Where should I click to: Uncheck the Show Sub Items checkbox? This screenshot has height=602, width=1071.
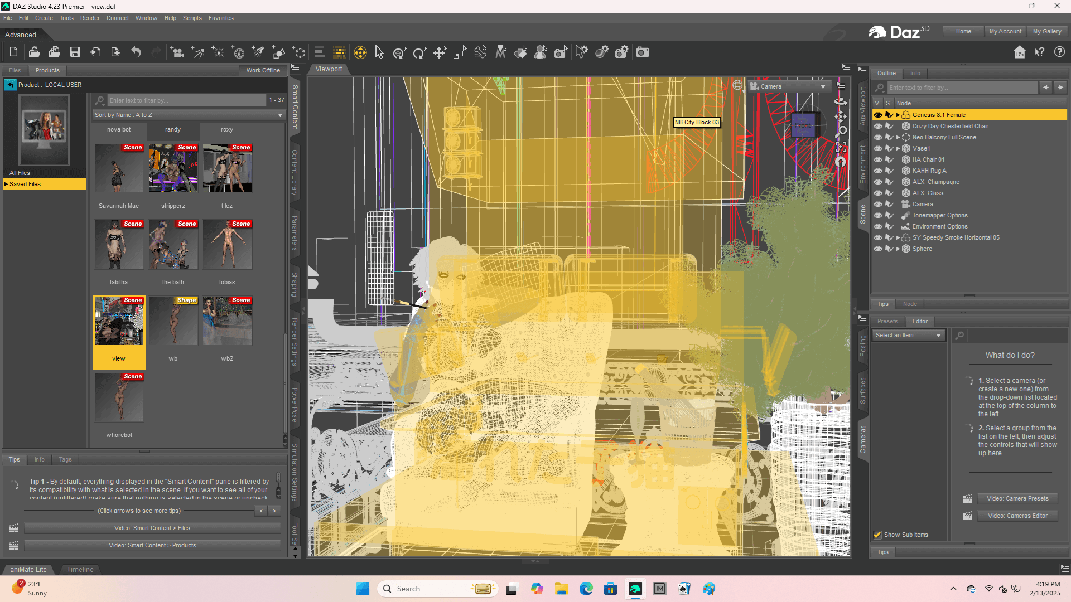pos(877,535)
